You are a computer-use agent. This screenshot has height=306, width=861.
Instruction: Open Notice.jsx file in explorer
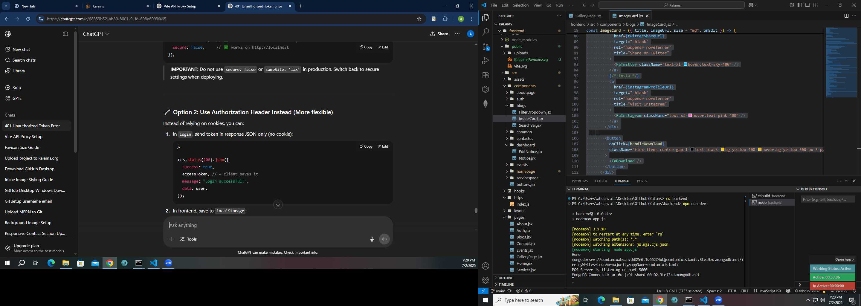[x=527, y=158]
